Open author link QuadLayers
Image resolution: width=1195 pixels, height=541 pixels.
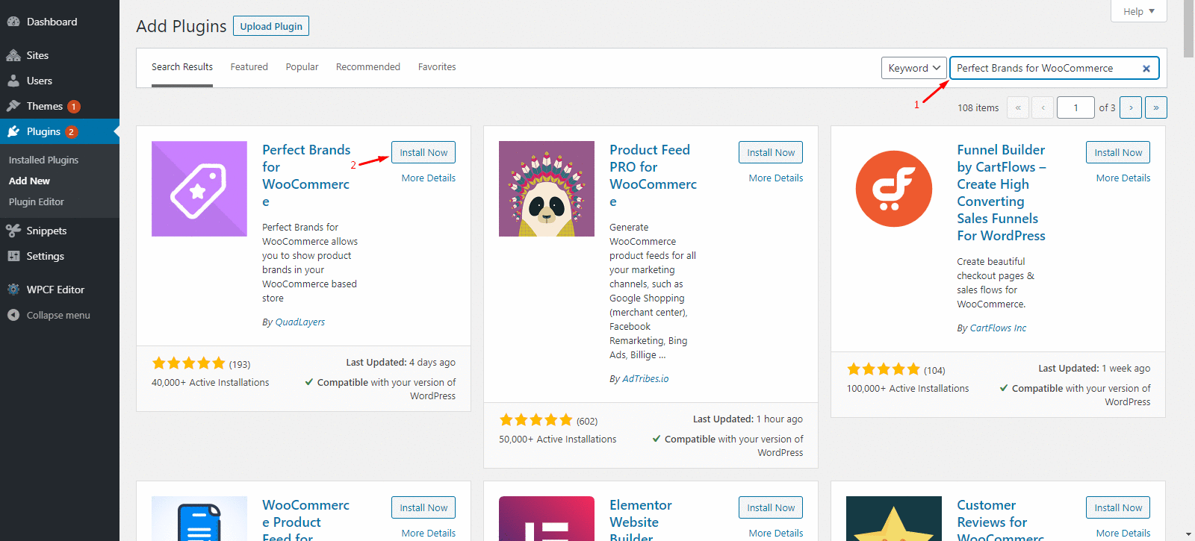(300, 322)
